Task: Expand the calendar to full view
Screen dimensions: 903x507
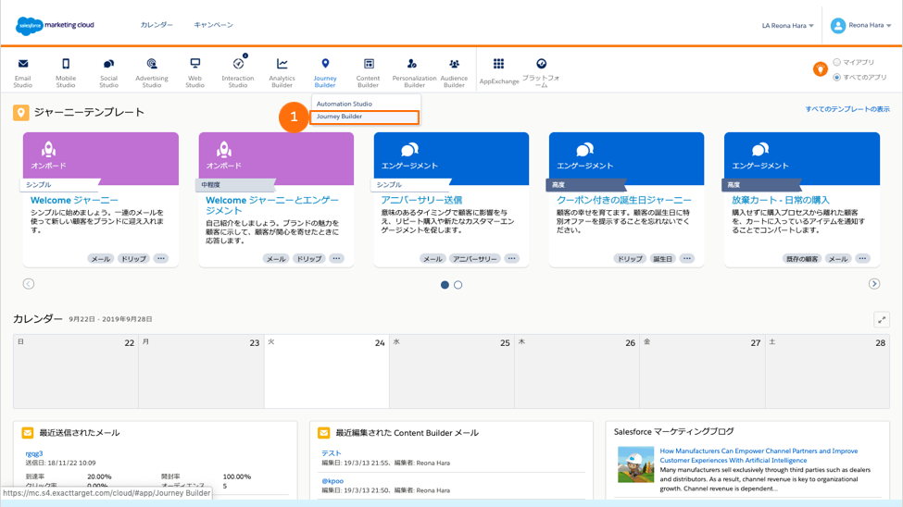Action: click(x=882, y=319)
